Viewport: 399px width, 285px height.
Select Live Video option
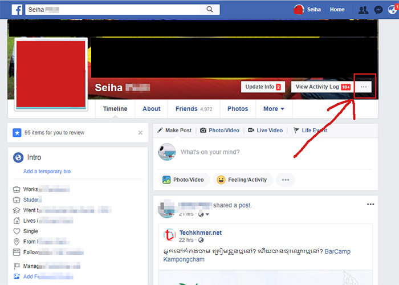pos(266,131)
